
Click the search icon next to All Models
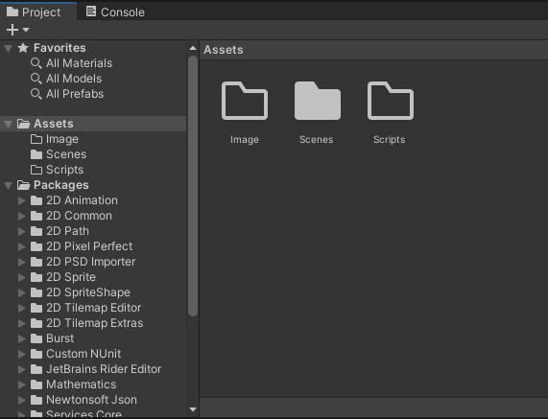click(x=36, y=79)
